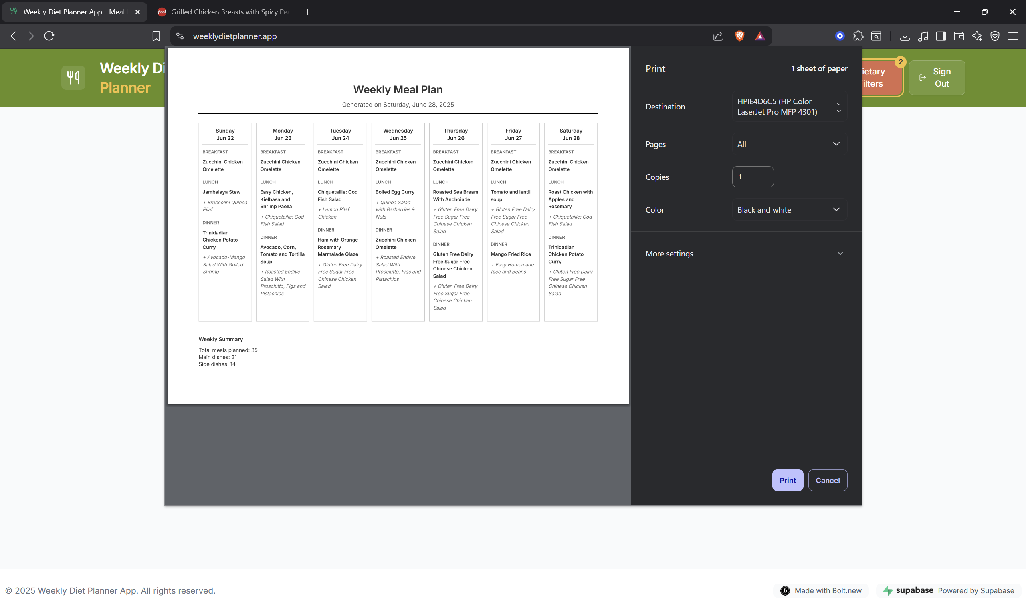
Task: Cancel the print dialog
Action: pyautogui.click(x=827, y=480)
